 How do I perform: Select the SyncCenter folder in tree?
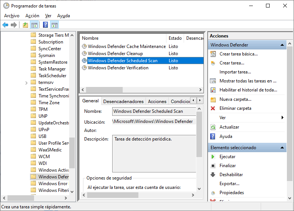coord(50,49)
